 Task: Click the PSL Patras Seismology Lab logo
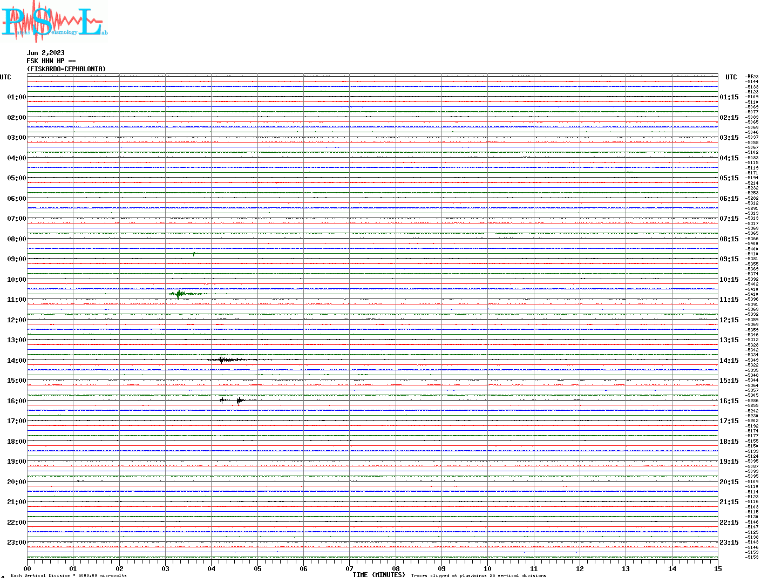tap(54, 21)
